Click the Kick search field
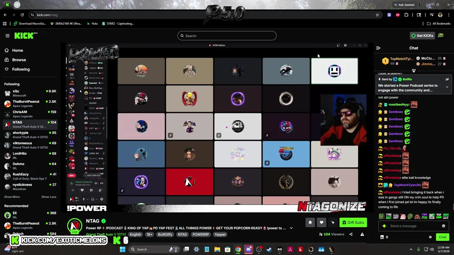Image resolution: width=454 pixels, height=255 pixels. coord(227,36)
